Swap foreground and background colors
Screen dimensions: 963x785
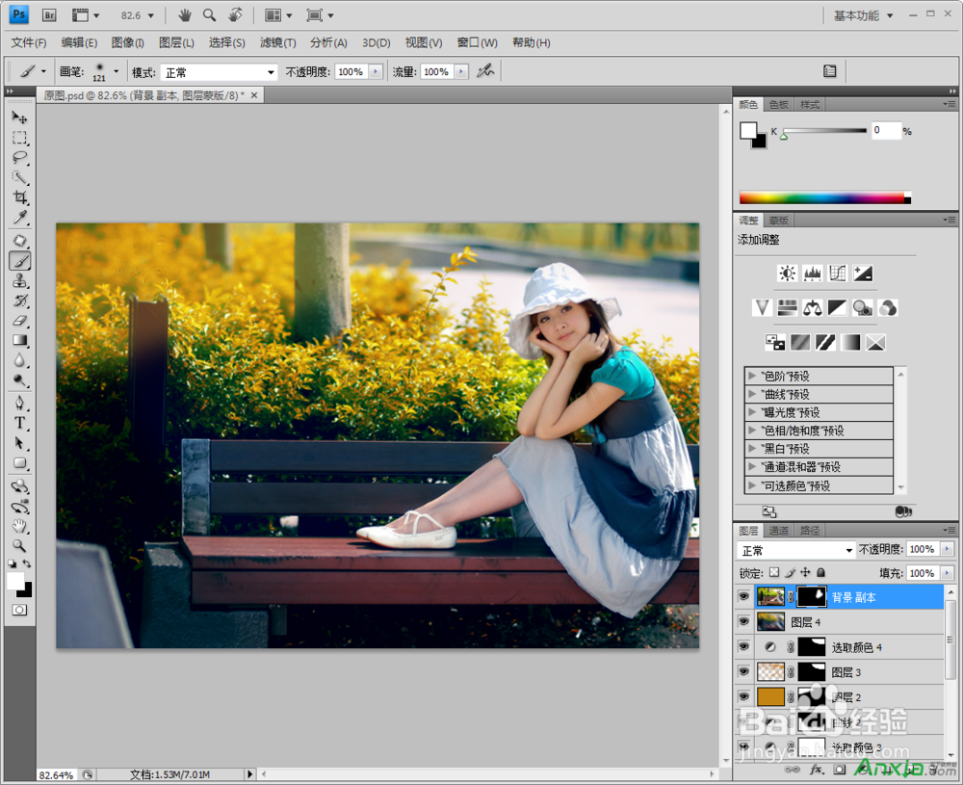26,563
